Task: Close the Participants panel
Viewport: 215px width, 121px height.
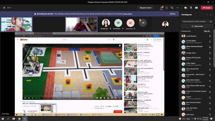Action: point(211,15)
